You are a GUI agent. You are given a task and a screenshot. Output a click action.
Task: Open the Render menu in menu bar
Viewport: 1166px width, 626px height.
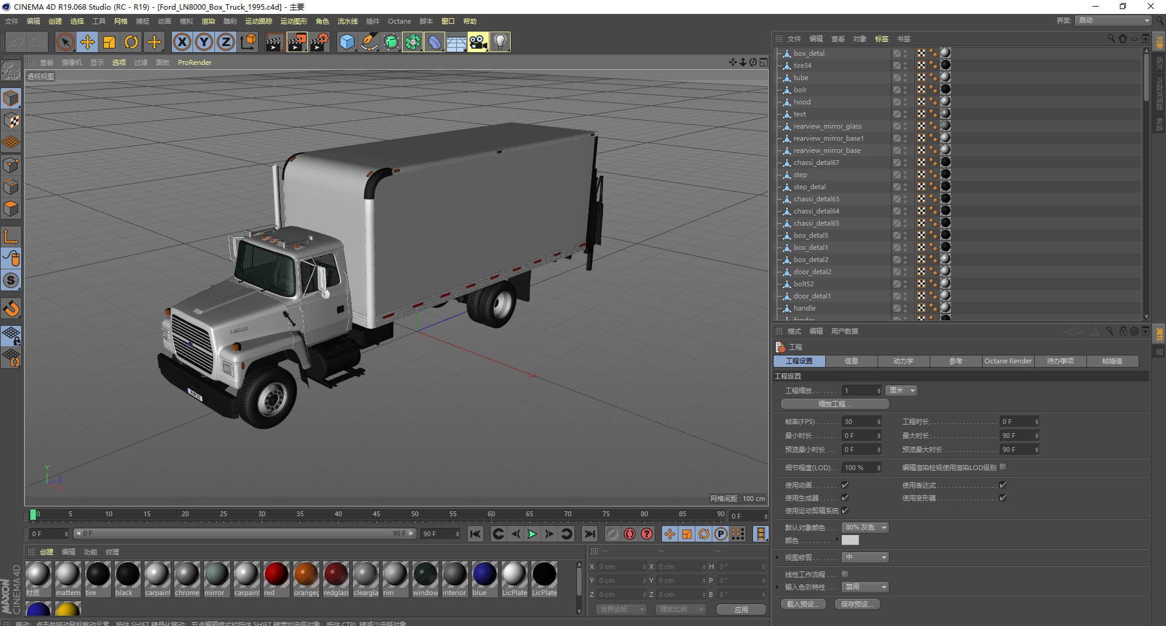tap(208, 21)
